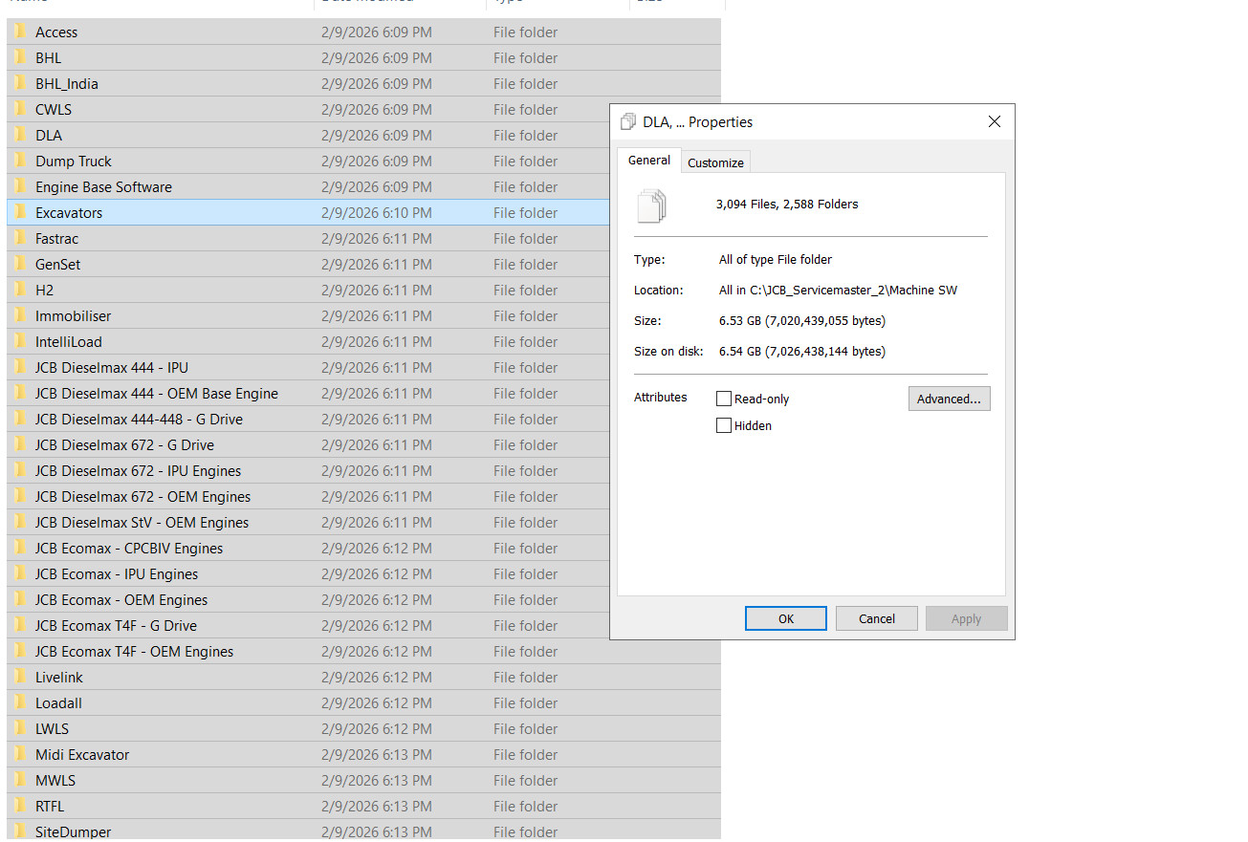Click the Livelink folder icon
The width and height of the screenshot is (1248, 842).
point(20,677)
